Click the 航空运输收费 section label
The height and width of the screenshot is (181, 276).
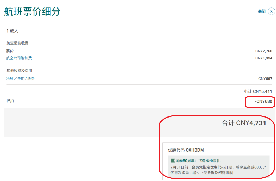pyautogui.click(x=17, y=43)
